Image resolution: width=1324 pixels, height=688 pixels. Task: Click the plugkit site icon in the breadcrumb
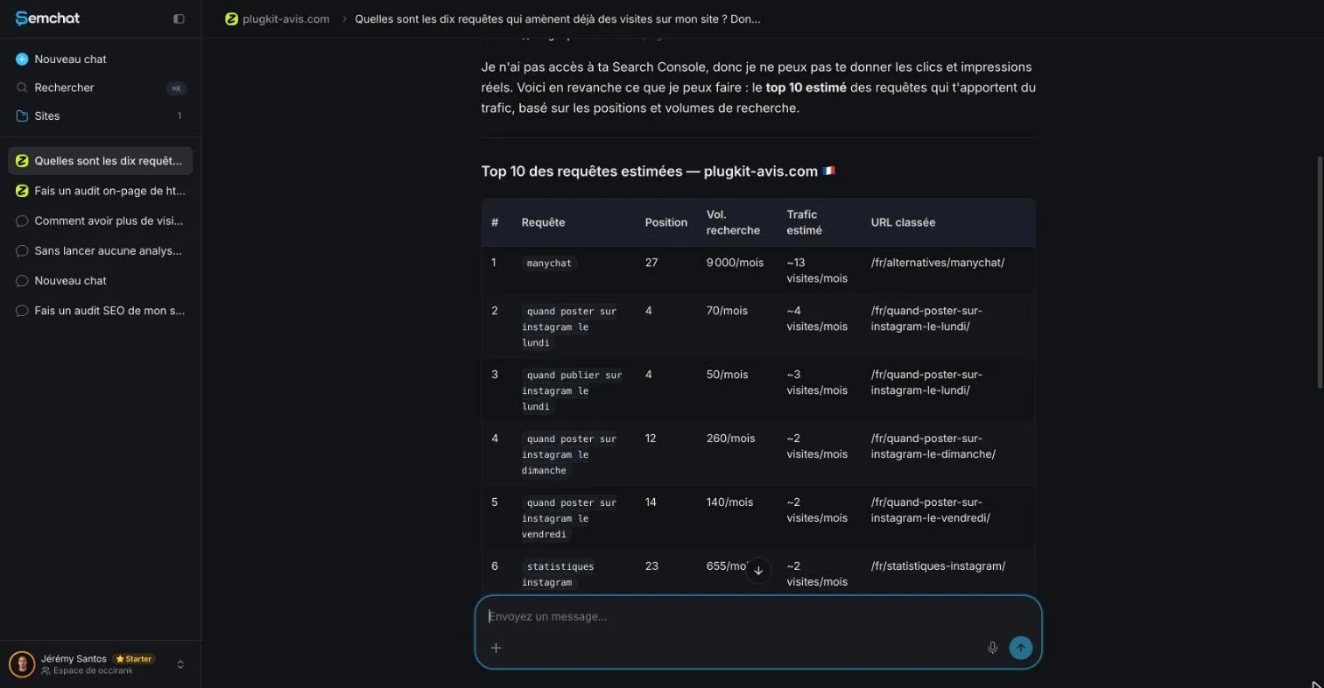(x=231, y=18)
